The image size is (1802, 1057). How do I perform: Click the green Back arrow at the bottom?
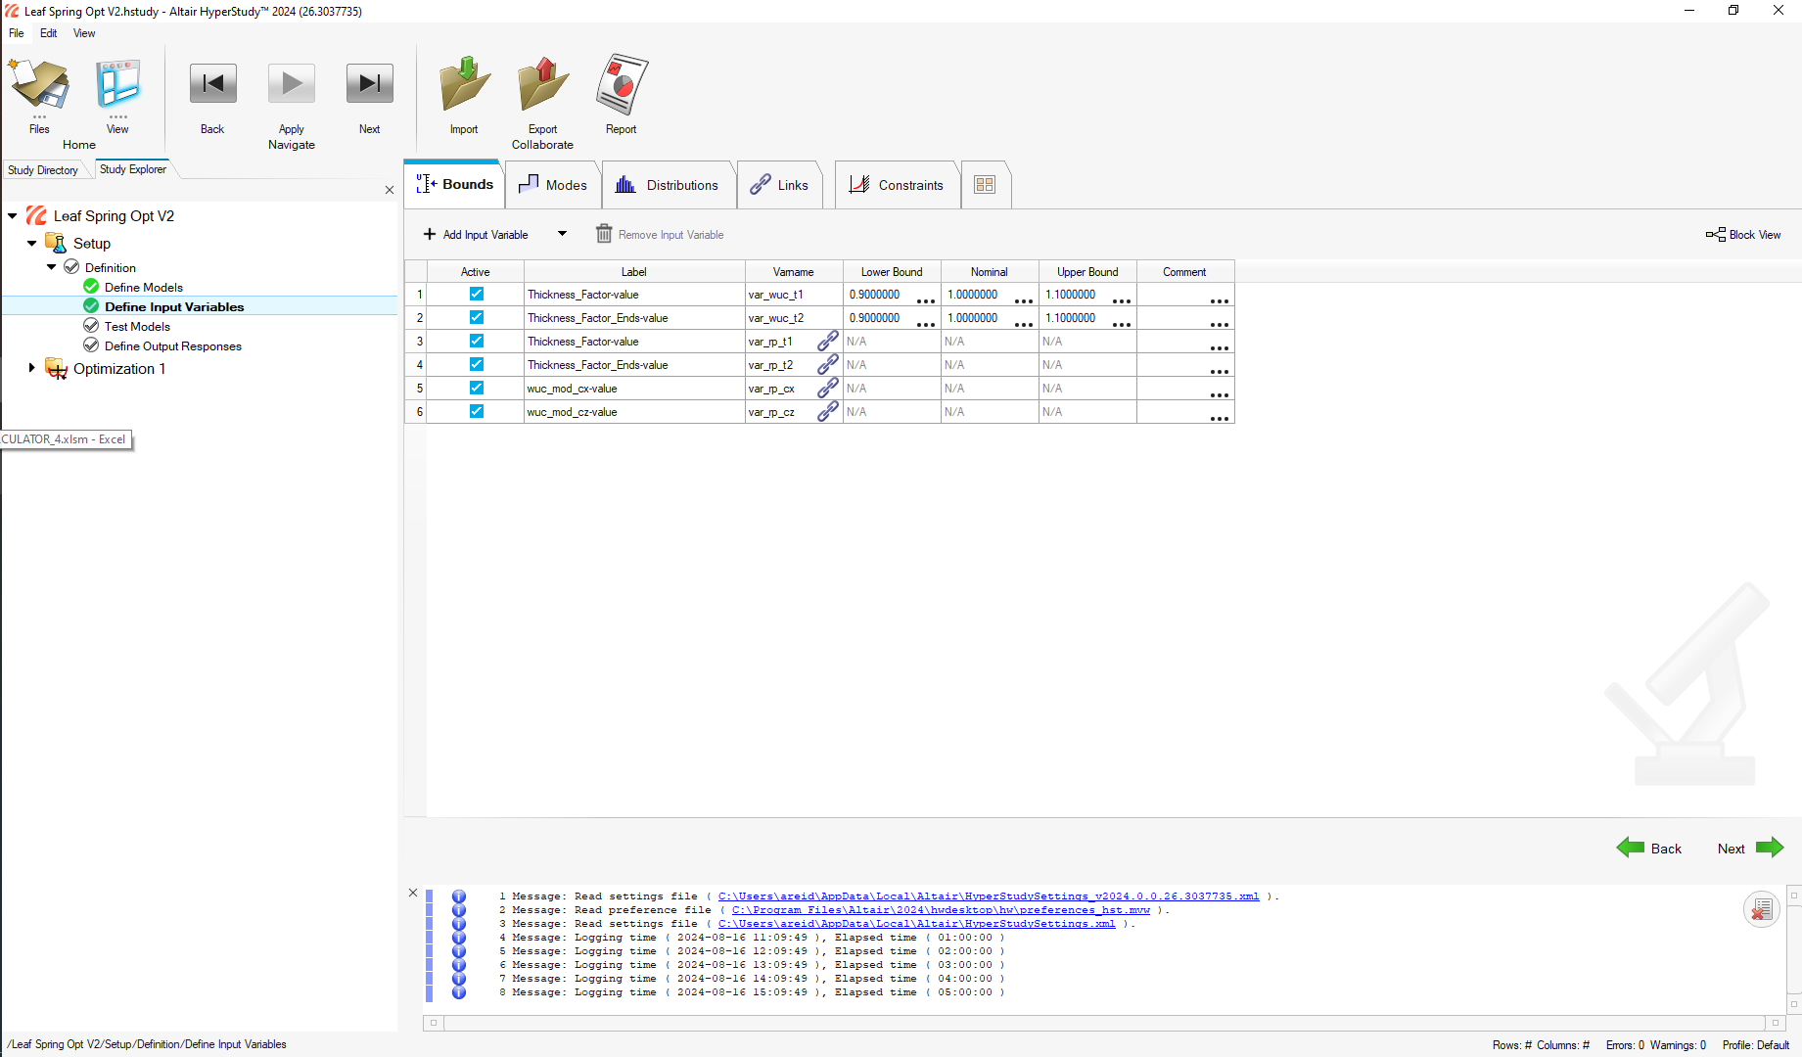[1631, 848]
